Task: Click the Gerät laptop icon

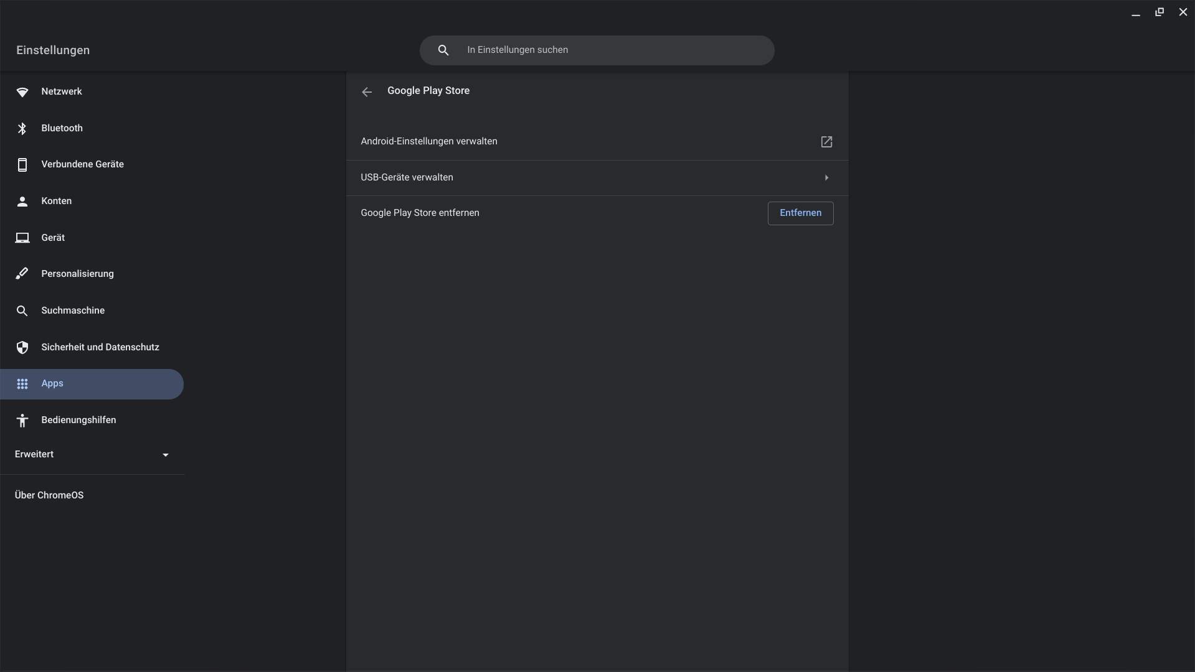Action: coord(22,238)
